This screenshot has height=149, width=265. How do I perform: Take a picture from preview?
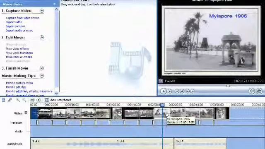click(259, 91)
